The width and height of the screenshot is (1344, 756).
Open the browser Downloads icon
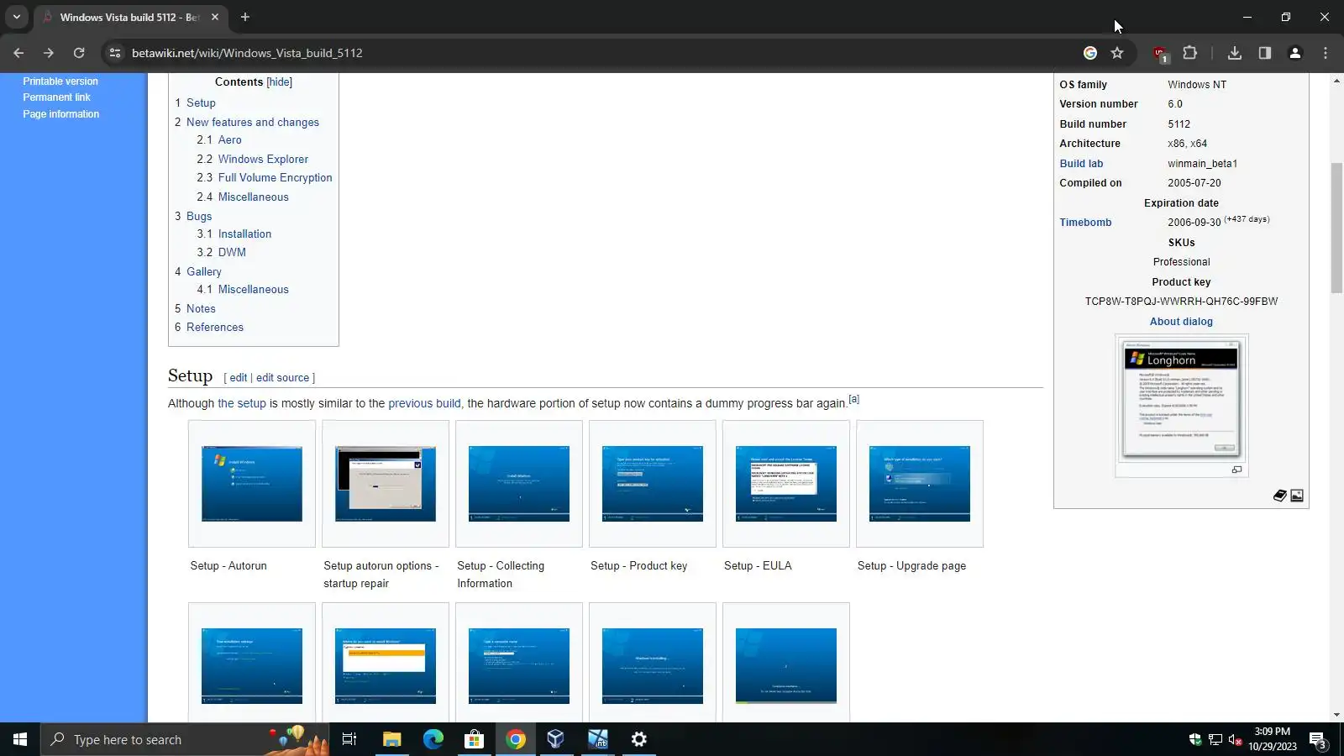(x=1235, y=53)
